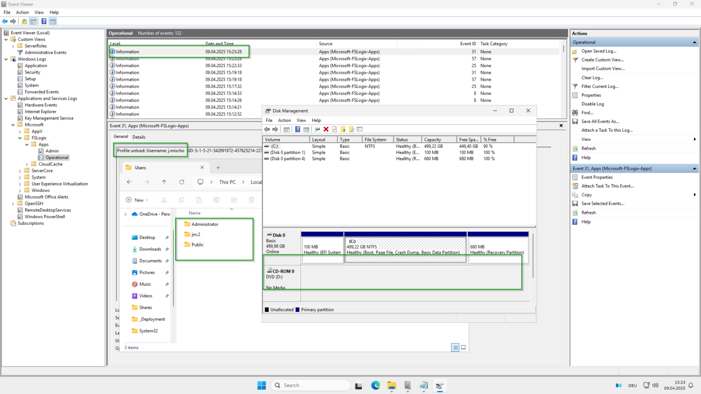Image resolution: width=701 pixels, height=394 pixels.
Task: Toggle the console tree in Disk Management toolbar
Action: [286, 129]
